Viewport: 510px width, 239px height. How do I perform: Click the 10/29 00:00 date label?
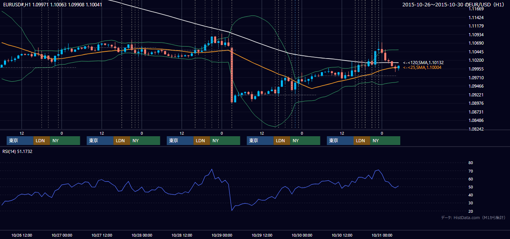222,235
